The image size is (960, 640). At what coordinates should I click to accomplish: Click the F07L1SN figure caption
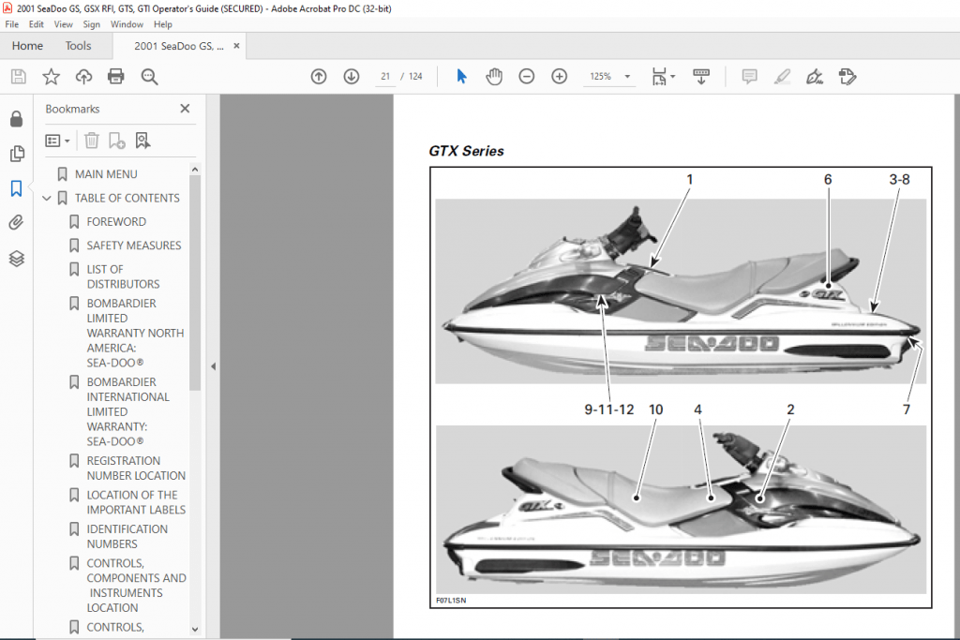[451, 601]
